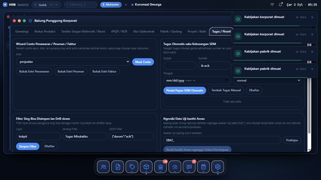
Task: Click the Muat Conto button
Action: [x=143, y=62]
